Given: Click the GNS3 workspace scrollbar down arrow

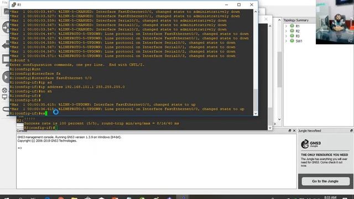Looking at the screenshot, I should tap(279, 119).
